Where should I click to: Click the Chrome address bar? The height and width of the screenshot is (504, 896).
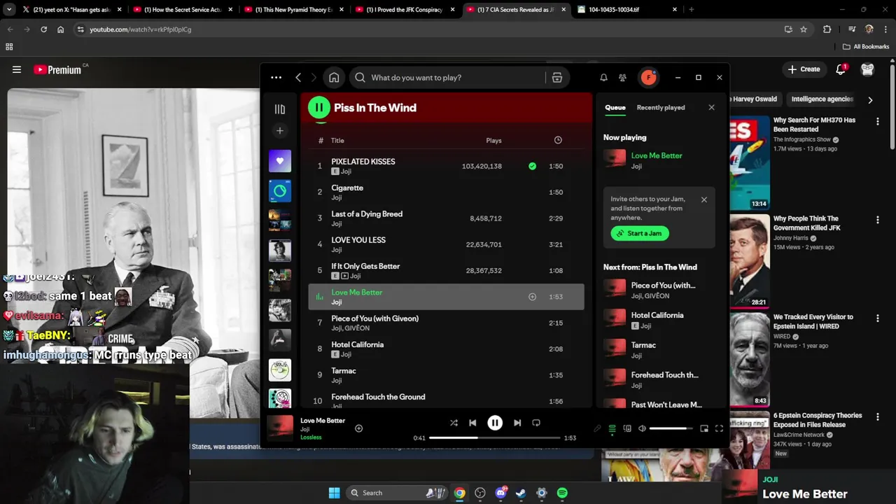[x=428, y=29]
